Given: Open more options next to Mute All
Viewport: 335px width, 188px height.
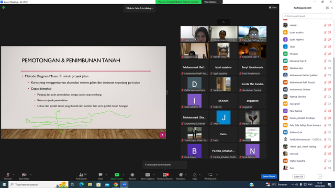Looking at the screenshot, I should click(x=320, y=177).
